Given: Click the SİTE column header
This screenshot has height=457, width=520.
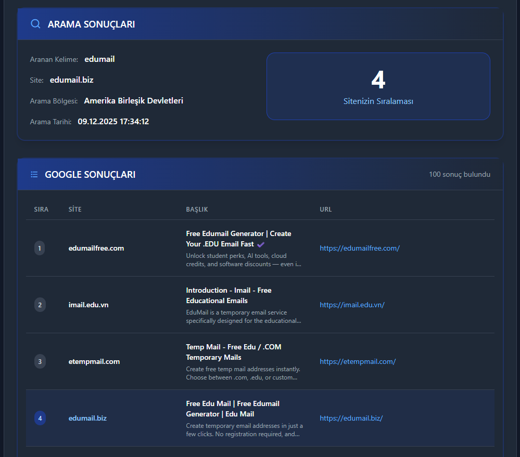Looking at the screenshot, I should pyautogui.click(x=75, y=210).
